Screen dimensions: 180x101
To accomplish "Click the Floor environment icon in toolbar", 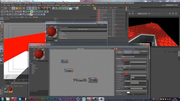I will point(70,8).
